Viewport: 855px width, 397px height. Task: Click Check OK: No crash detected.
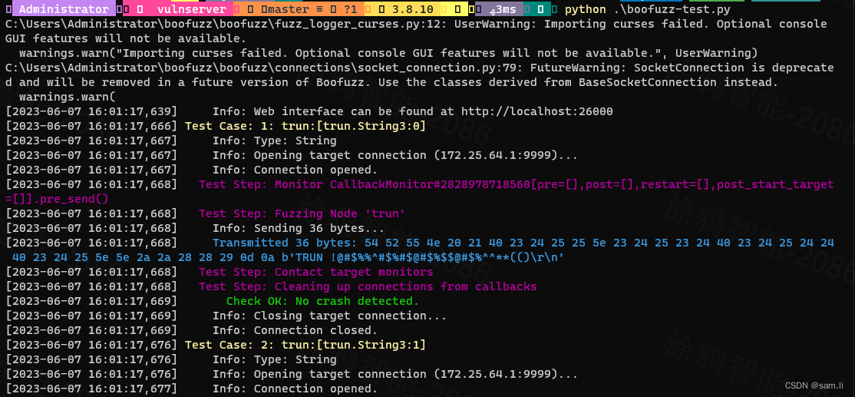coord(323,301)
